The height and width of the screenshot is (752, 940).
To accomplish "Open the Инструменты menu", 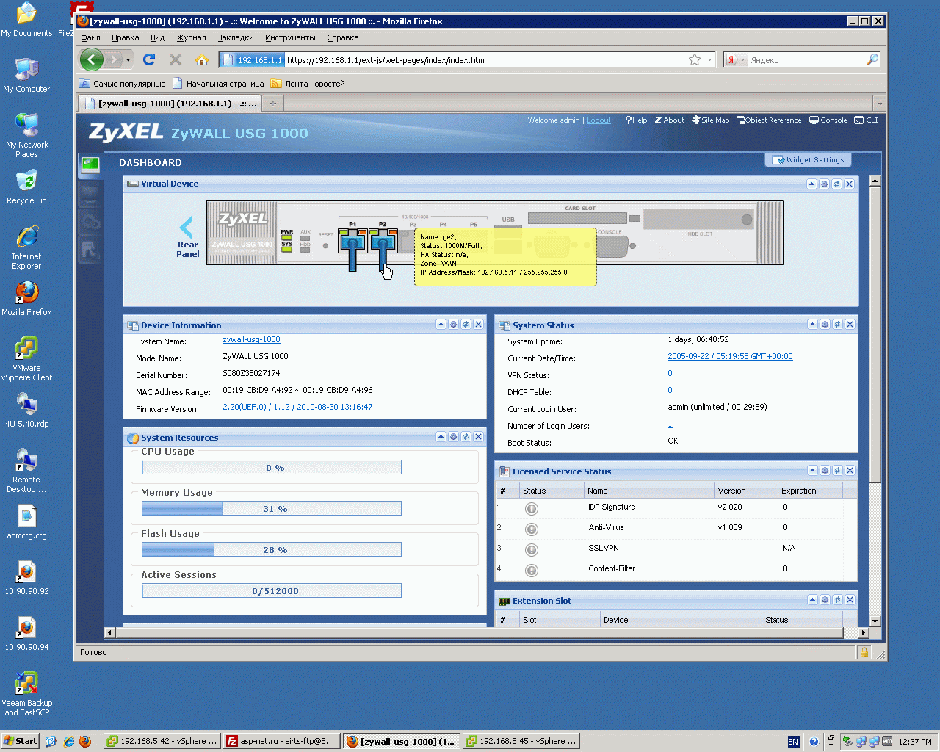I will tap(290, 37).
